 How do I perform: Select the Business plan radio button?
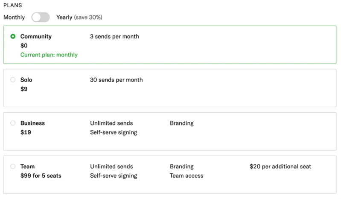tap(13, 123)
